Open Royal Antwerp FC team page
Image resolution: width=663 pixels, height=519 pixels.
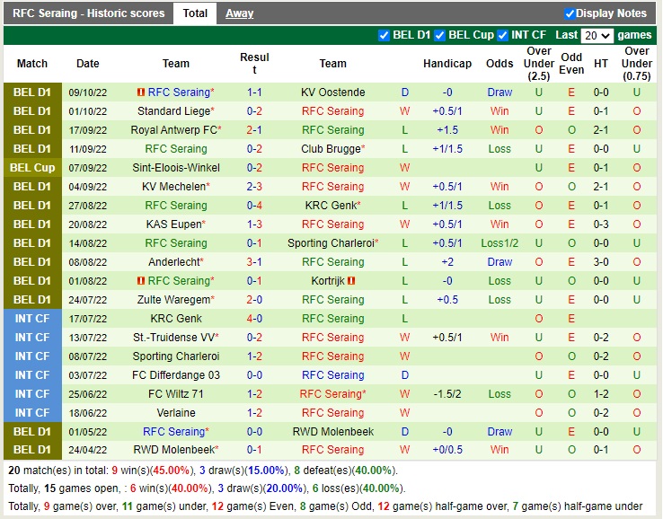[173, 130]
